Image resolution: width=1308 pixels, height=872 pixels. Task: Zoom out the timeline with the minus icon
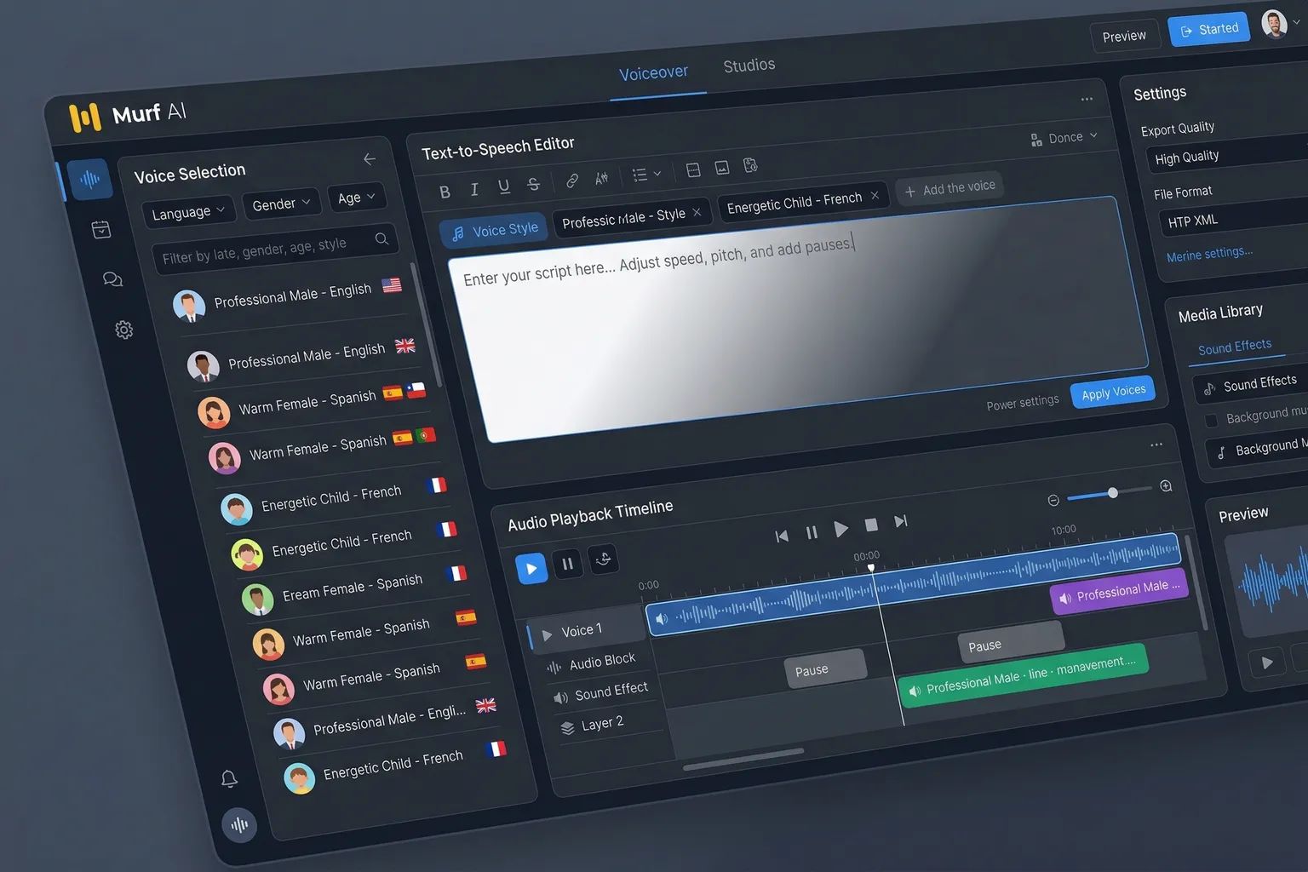[1053, 500]
